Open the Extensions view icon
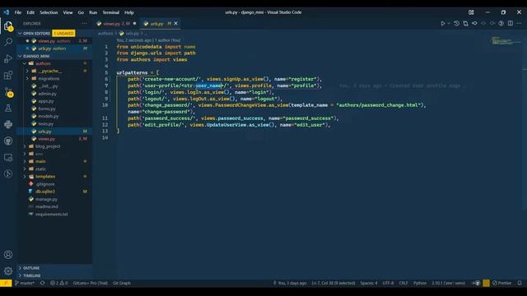Image resolution: width=527 pixels, height=296 pixels. point(8,75)
